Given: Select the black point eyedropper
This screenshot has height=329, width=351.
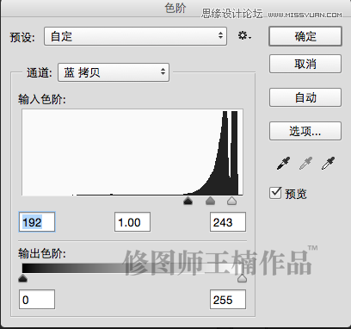Looking at the screenshot, I should pos(283,164).
